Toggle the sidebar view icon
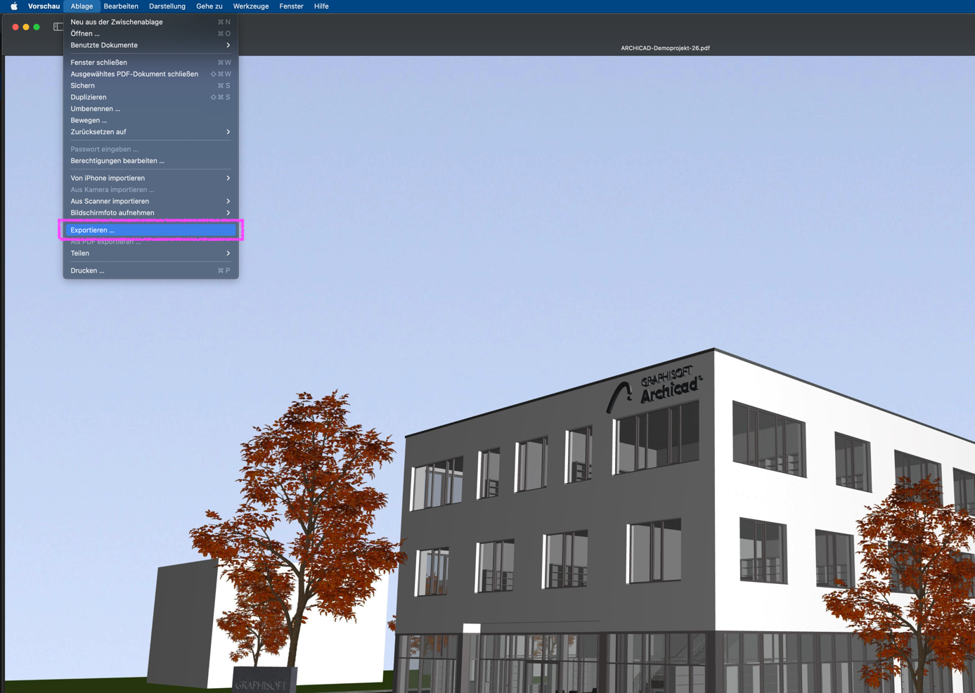Viewport: 975px width, 693px height. pyautogui.click(x=58, y=27)
